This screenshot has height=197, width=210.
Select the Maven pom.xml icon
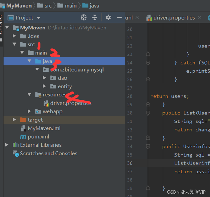(x=23, y=137)
